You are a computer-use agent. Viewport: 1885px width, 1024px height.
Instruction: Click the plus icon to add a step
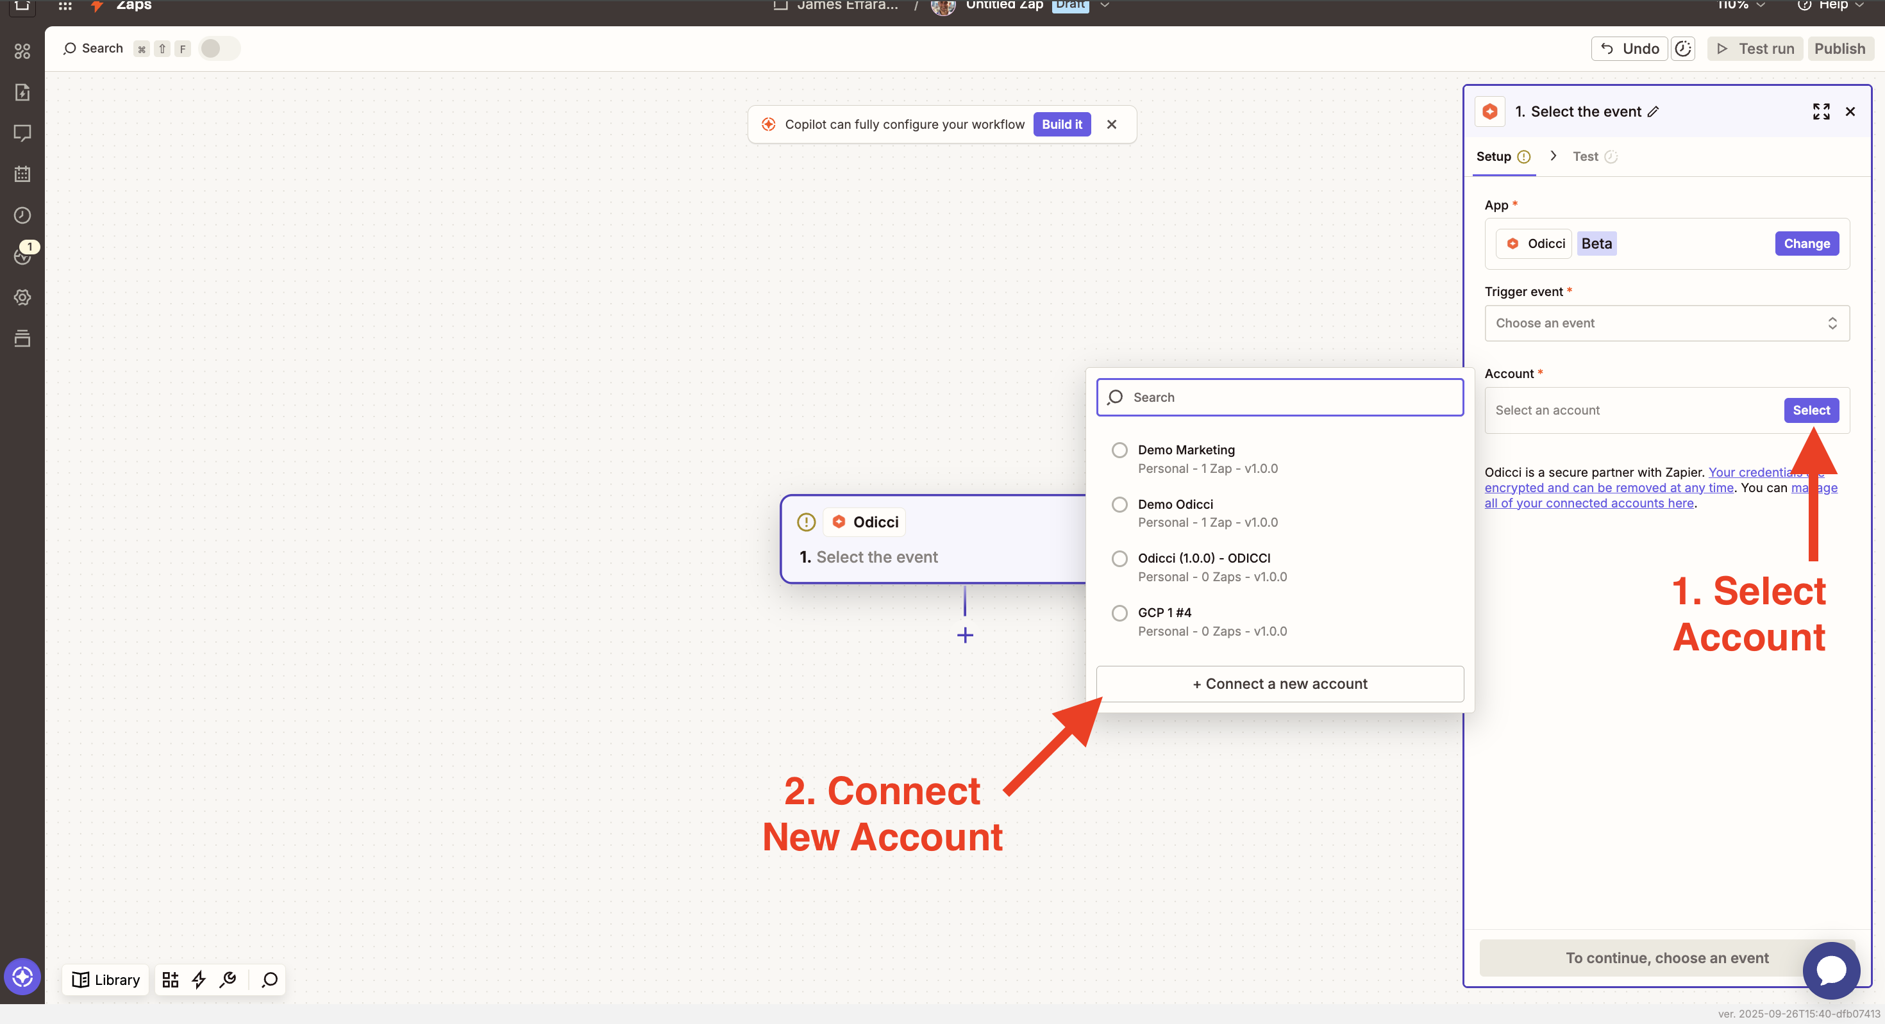click(x=964, y=635)
